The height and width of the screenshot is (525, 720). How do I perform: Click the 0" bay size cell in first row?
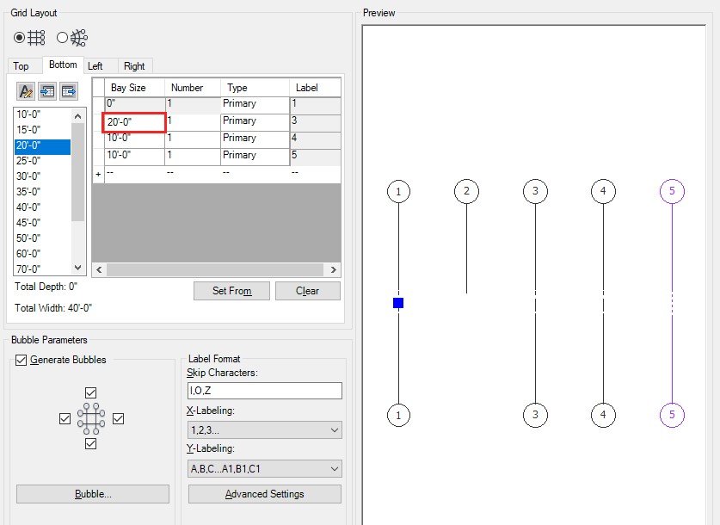134,105
